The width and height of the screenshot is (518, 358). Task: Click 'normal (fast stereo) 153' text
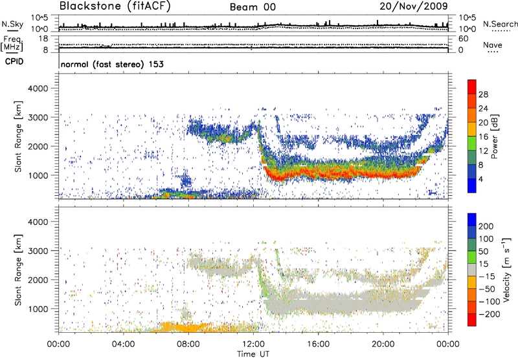[112, 64]
